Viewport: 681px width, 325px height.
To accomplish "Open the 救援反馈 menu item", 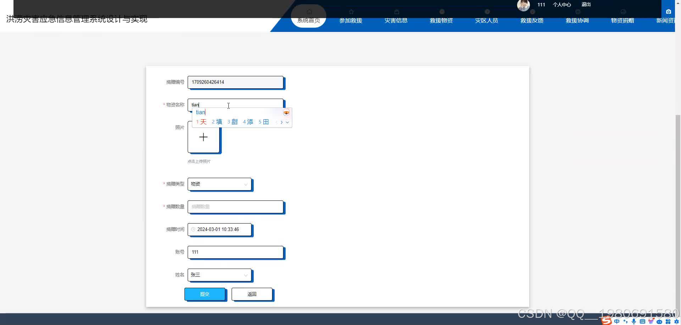I will point(532,21).
